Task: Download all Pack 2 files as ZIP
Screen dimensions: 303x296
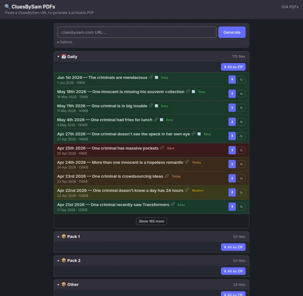Action: (x=233, y=271)
